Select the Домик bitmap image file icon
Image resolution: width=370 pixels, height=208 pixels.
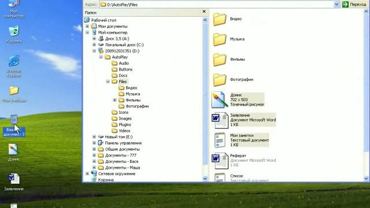220,100
